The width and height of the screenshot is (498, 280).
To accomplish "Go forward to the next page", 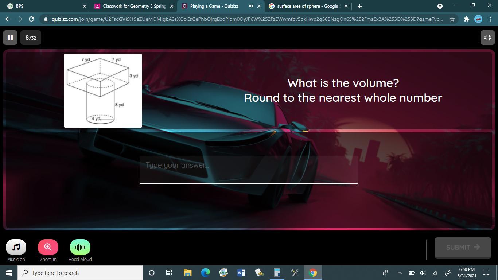I will [x=20, y=19].
